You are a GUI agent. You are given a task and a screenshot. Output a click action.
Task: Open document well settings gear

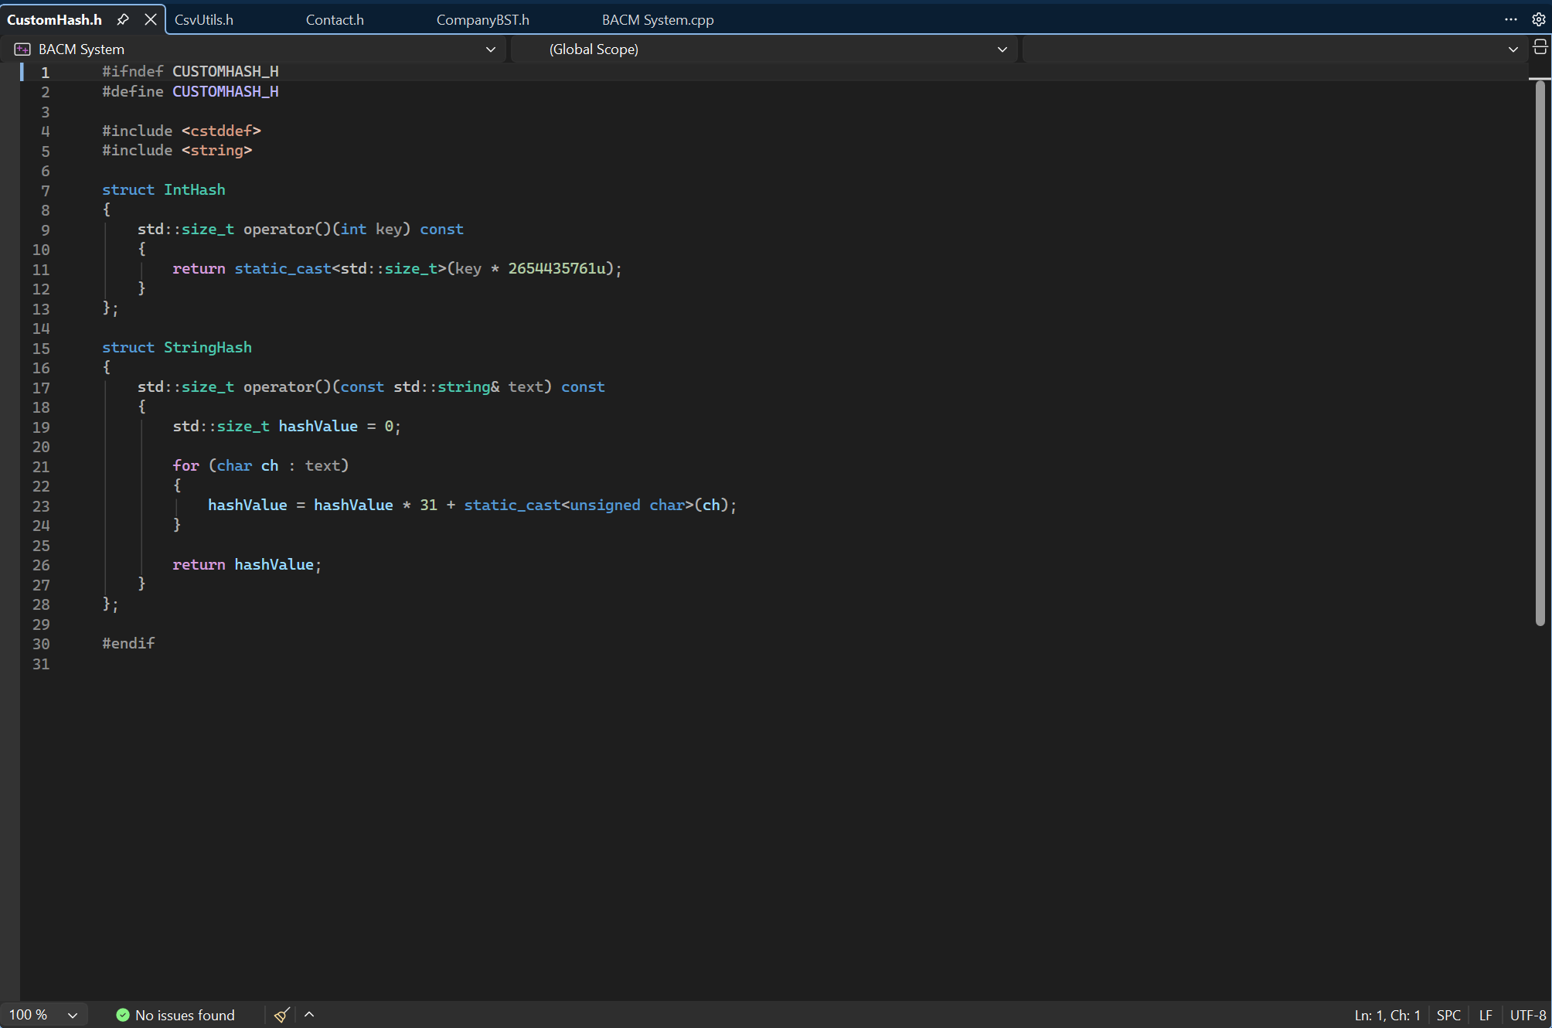1539,19
